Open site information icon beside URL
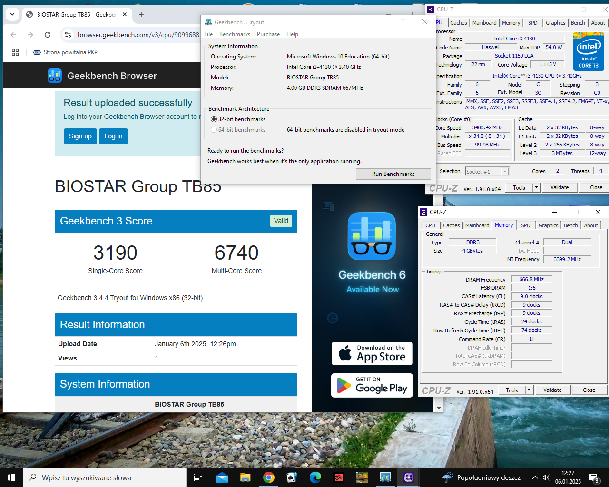This screenshot has height=487, width=609. 68,35
